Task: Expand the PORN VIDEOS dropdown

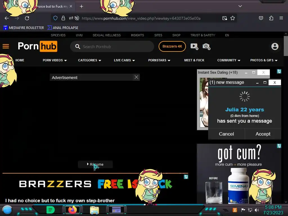Action: tap(55, 60)
